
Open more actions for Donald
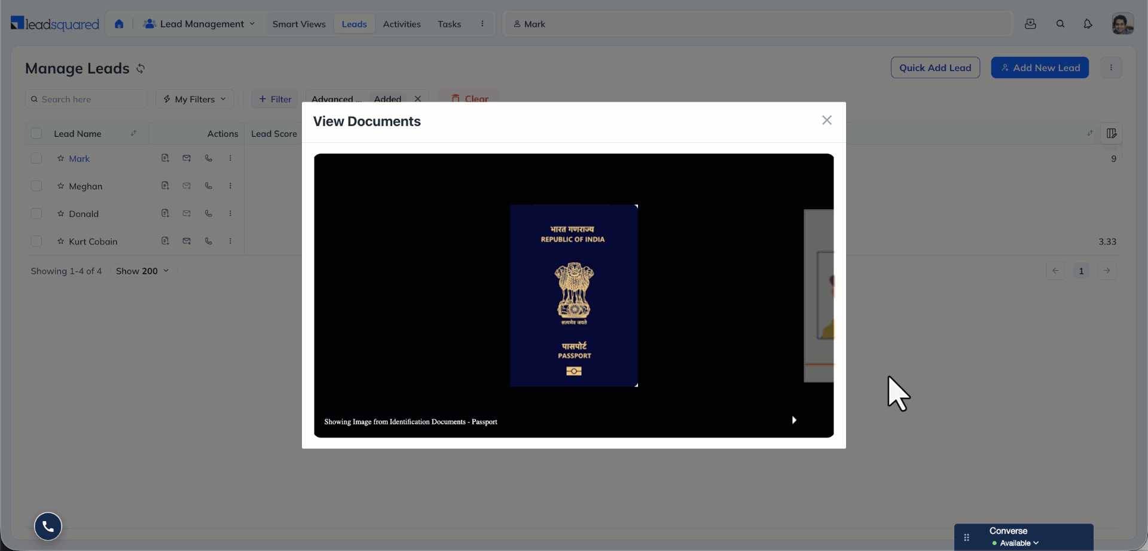point(230,213)
